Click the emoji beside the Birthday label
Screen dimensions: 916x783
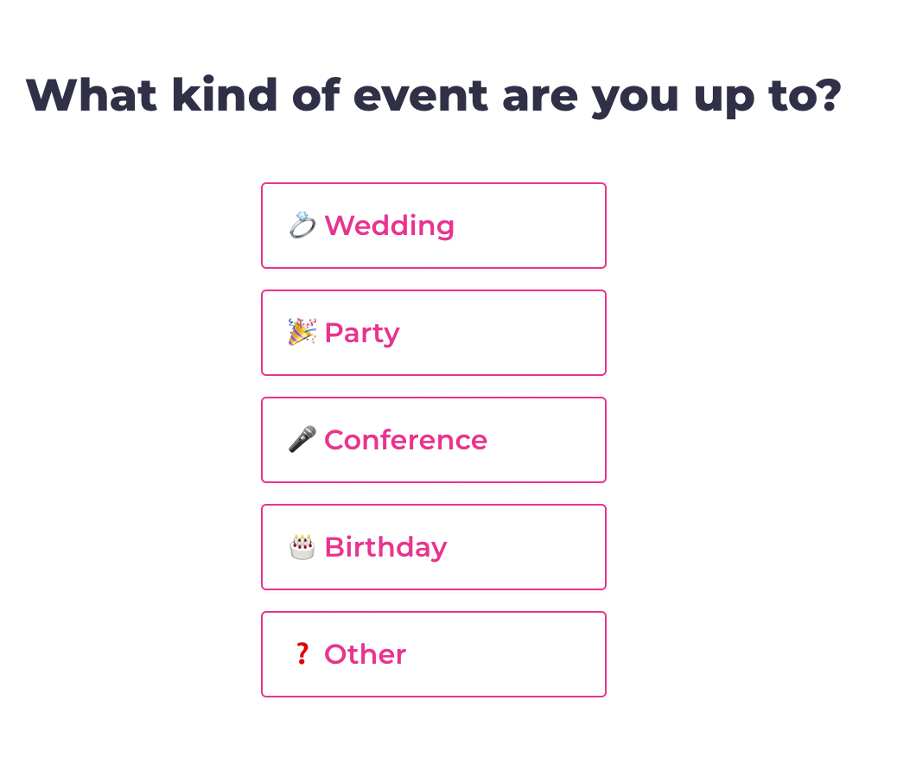301,546
